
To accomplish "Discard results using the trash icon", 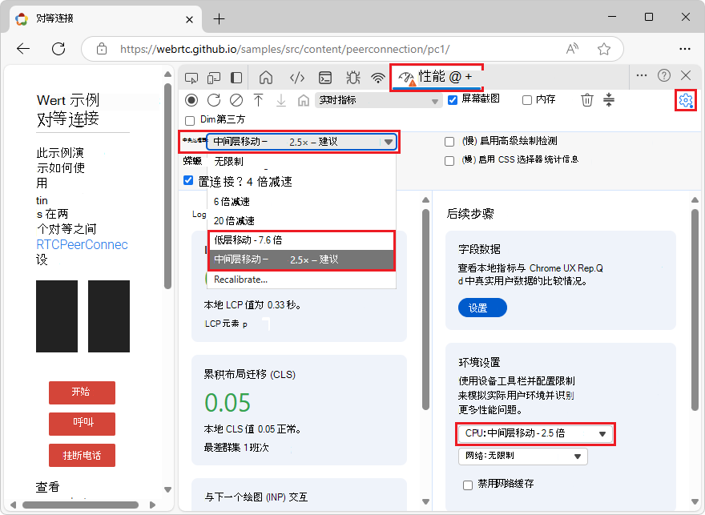I will pyautogui.click(x=587, y=99).
